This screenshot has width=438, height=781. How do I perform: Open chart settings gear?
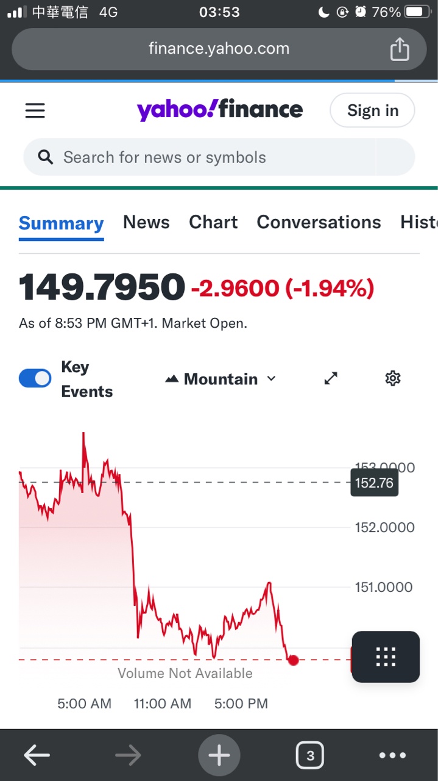pyautogui.click(x=393, y=379)
